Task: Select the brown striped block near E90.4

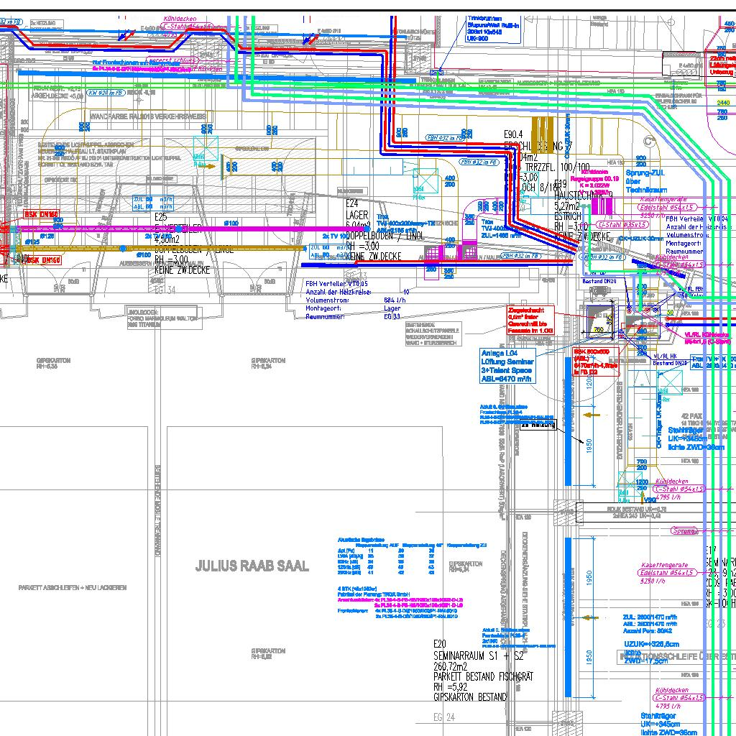Action: (x=543, y=135)
